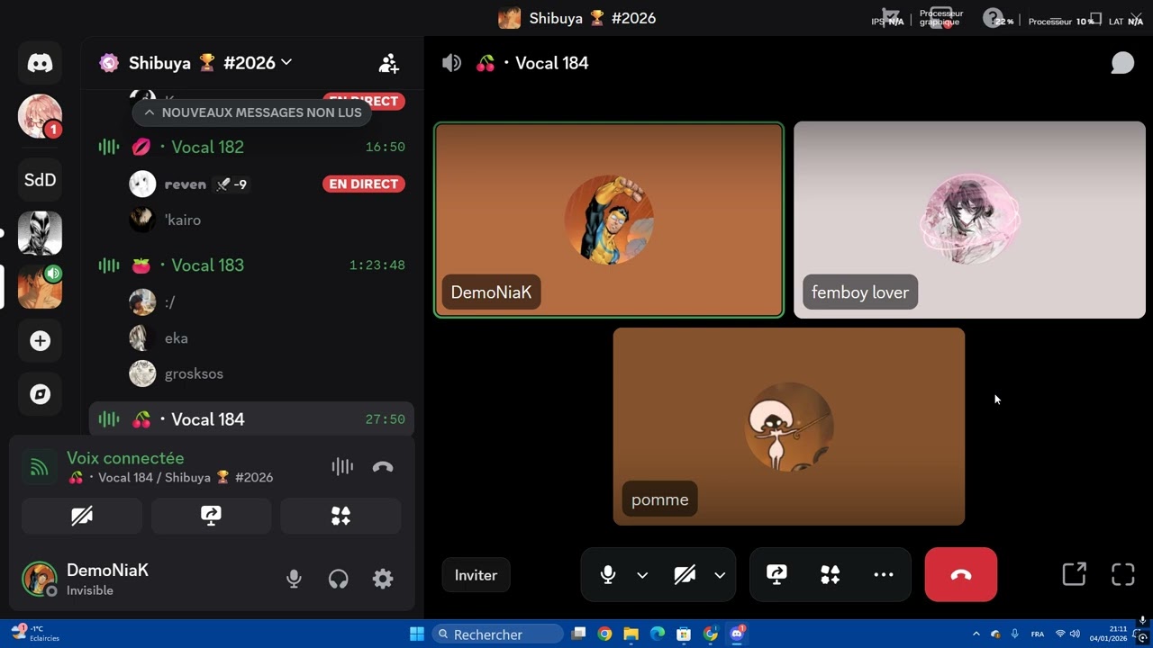Open user settings gear icon
The height and width of the screenshot is (648, 1153).
tap(383, 579)
